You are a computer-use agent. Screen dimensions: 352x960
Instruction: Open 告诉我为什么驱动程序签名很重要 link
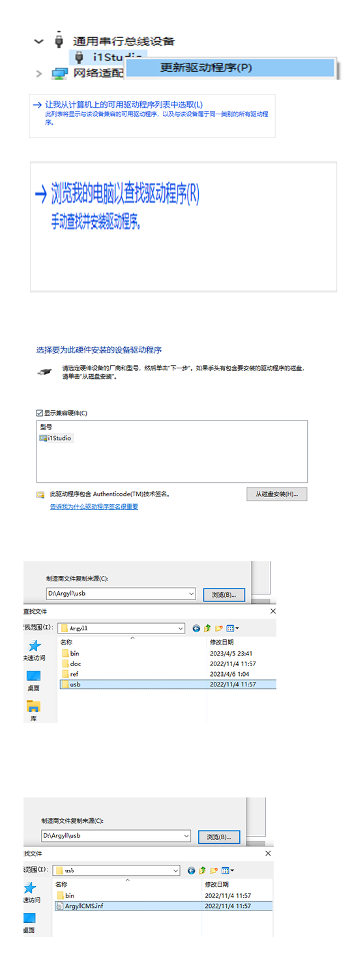94,507
